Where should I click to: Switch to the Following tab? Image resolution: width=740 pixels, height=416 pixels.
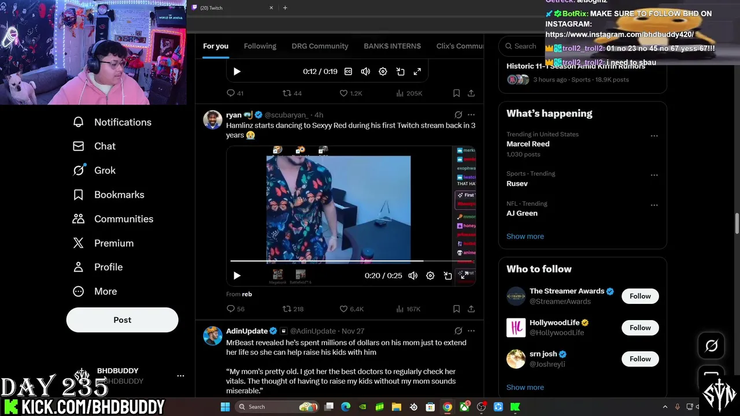click(x=260, y=46)
